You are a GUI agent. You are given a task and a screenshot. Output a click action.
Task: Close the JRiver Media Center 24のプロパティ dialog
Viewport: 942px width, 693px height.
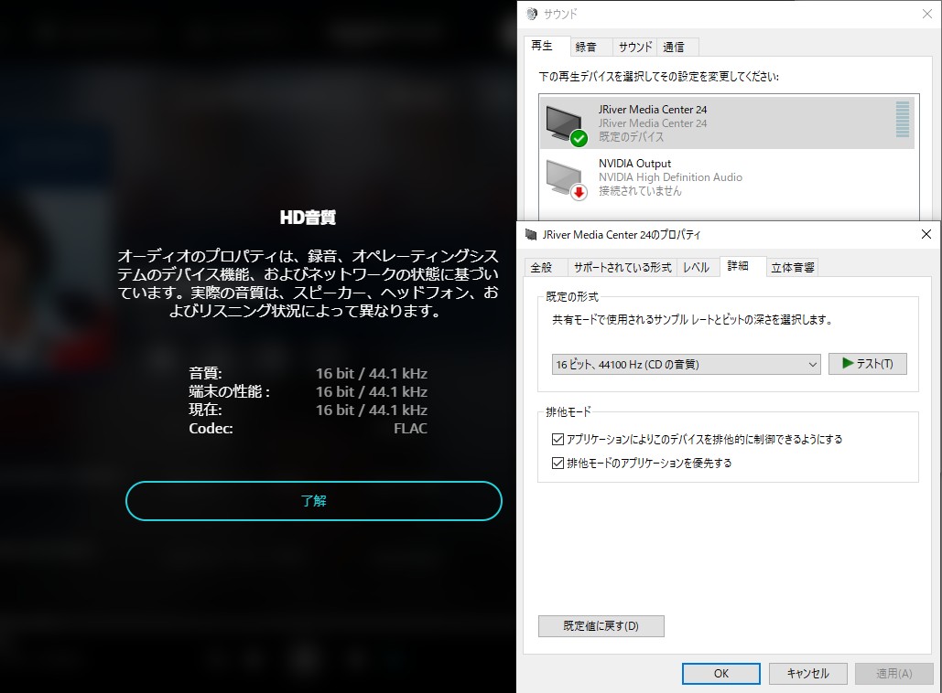tap(926, 234)
